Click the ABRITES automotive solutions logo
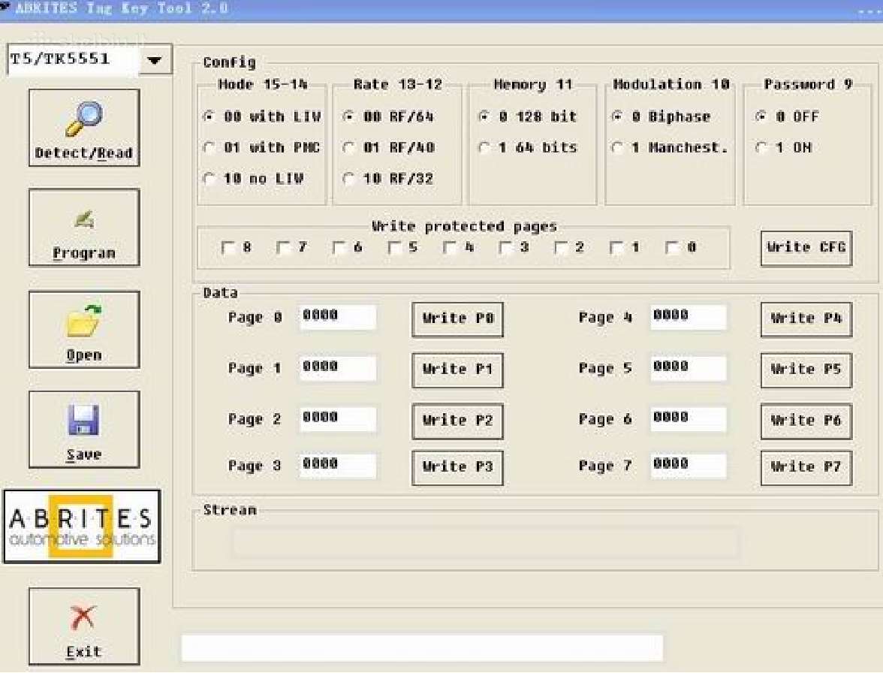 (x=82, y=526)
